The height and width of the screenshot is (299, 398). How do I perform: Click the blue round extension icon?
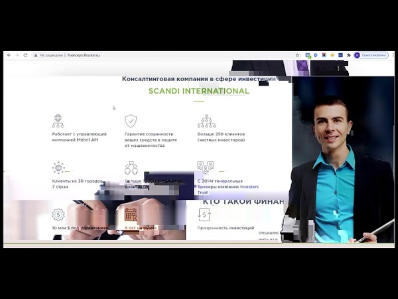[x=316, y=55]
